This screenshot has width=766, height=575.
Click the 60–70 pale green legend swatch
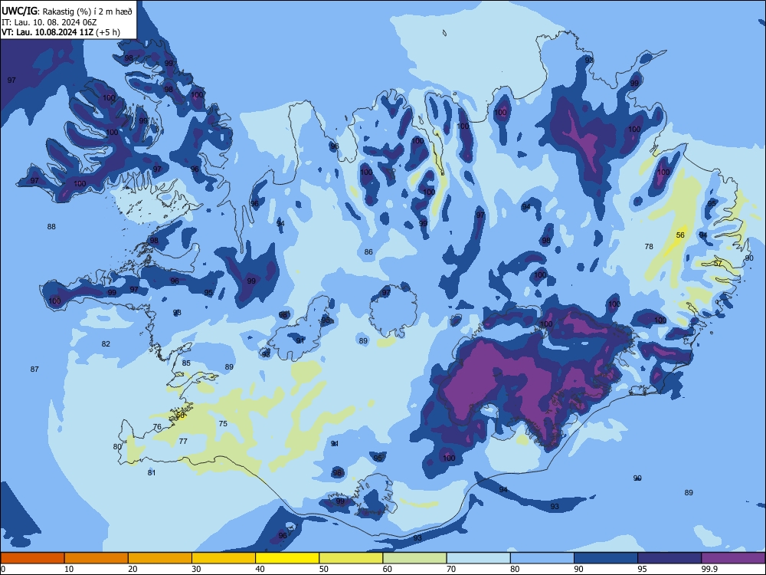click(414, 558)
